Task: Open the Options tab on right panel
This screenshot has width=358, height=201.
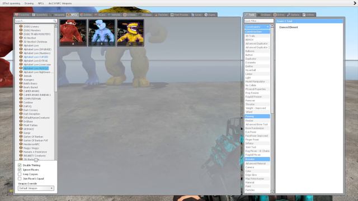Action: pyautogui.click(x=293, y=15)
